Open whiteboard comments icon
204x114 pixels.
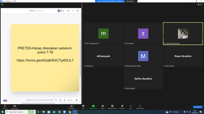[68, 11]
